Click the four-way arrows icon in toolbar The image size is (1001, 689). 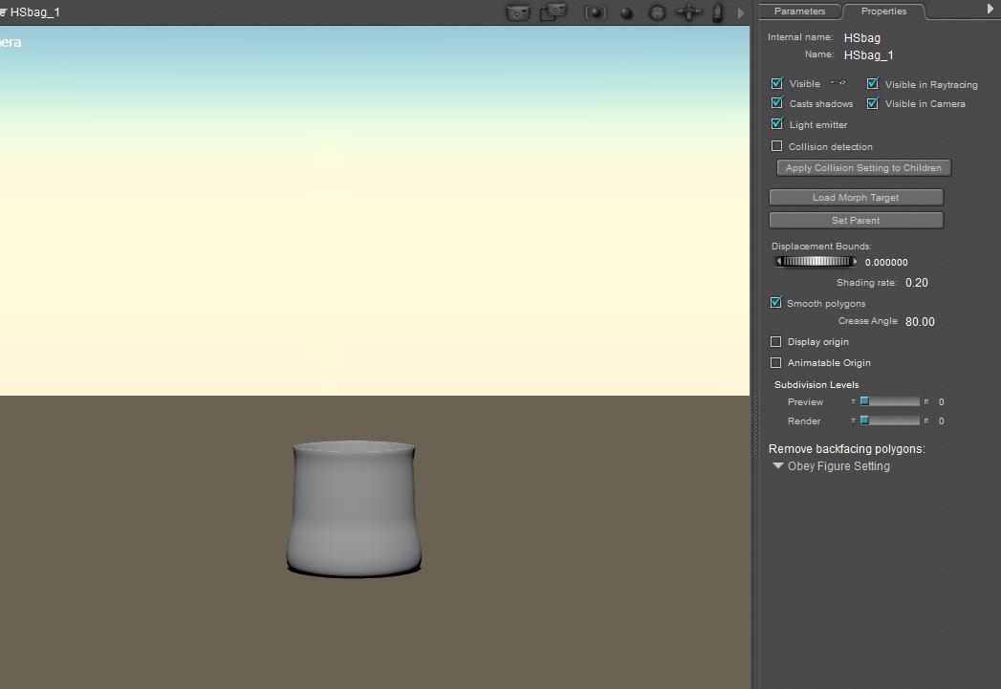pos(688,13)
